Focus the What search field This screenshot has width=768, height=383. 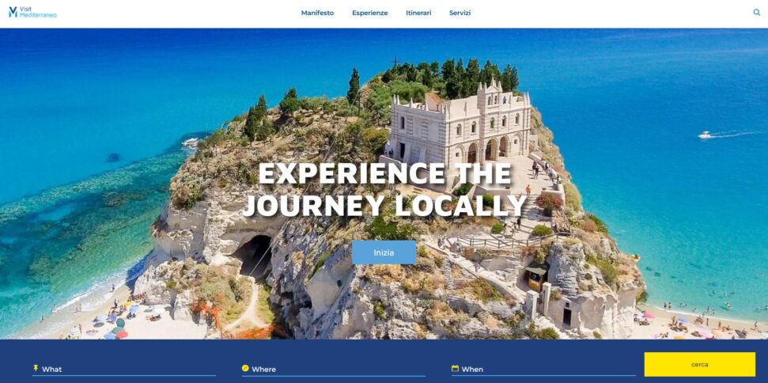pyautogui.click(x=124, y=370)
